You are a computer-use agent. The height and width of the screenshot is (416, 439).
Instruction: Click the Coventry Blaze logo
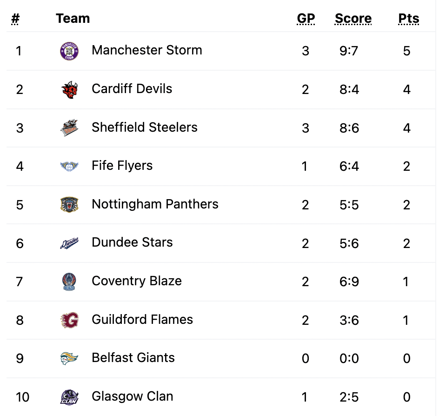point(69,282)
